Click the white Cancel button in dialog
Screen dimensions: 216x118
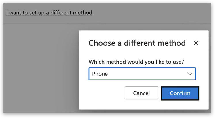pyautogui.click(x=141, y=93)
